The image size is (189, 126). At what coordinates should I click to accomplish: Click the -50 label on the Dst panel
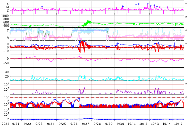point(6,63)
